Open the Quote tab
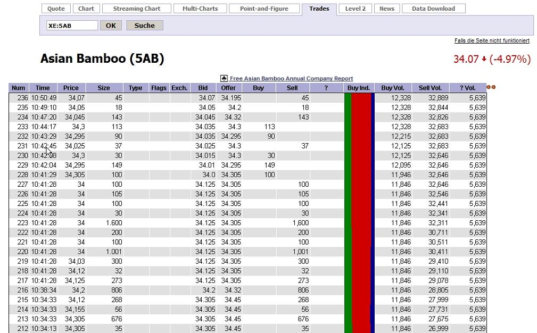The height and width of the screenshot is (333, 537). 56,9
